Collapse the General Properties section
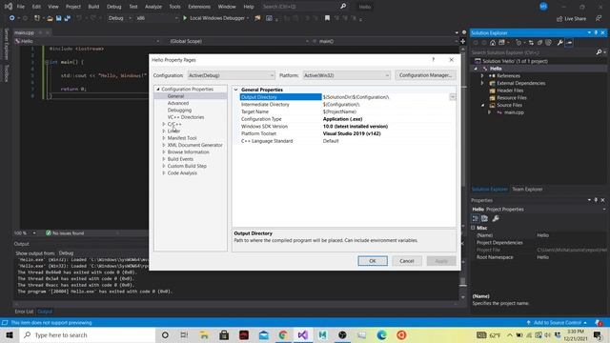 pos(235,90)
